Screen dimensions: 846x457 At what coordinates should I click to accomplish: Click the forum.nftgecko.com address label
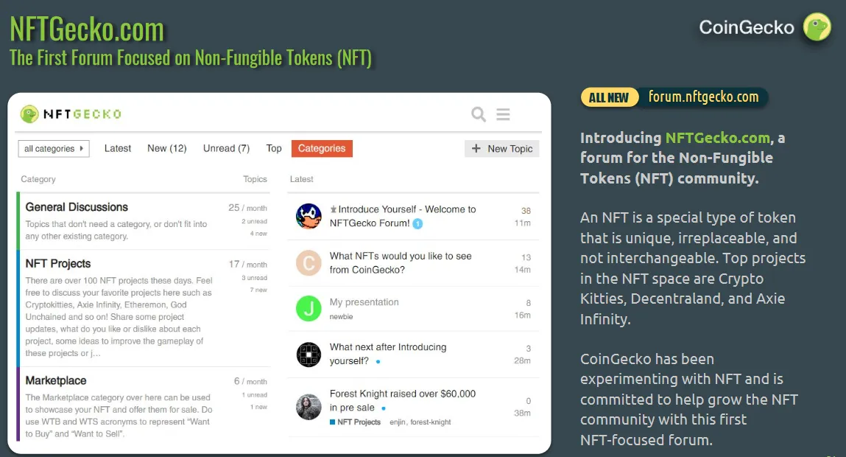point(702,97)
